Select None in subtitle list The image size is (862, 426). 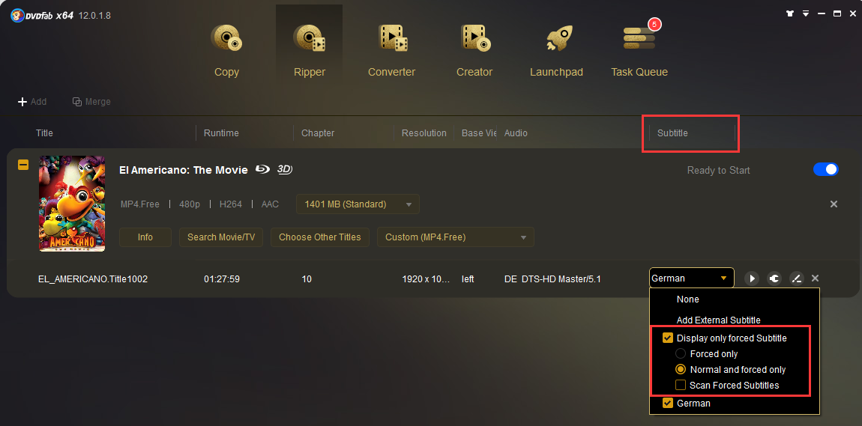[688, 299]
